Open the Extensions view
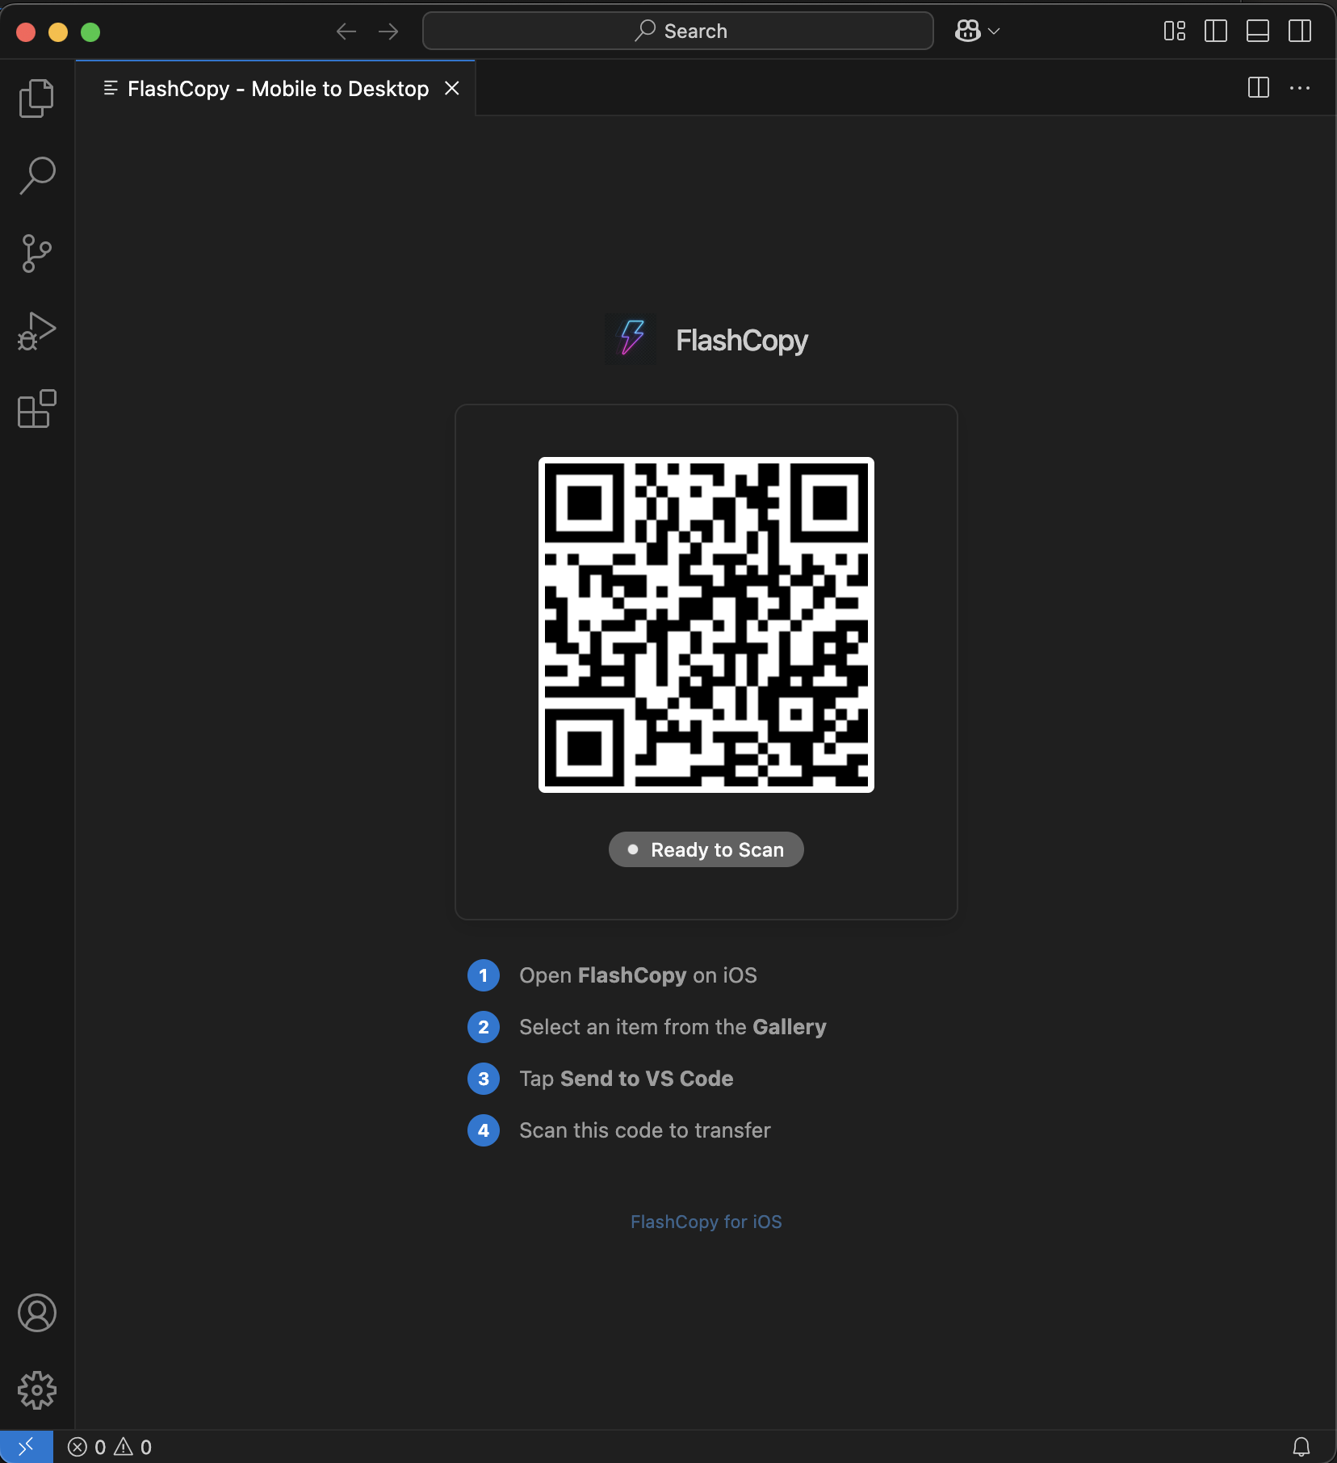Image resolution: width=1337 pixels, height=1463 pixels. [x=36, y=409]
